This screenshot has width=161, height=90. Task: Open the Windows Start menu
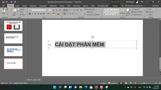pos(55,87)
